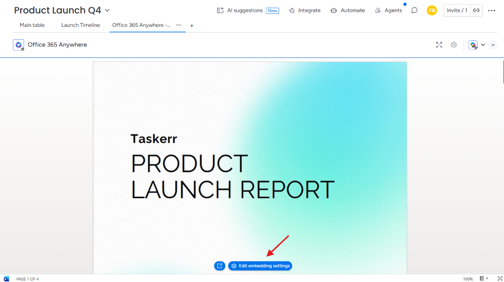Click the TB user avatar
The width and height of the screenshot is (504, 282).
432,10
